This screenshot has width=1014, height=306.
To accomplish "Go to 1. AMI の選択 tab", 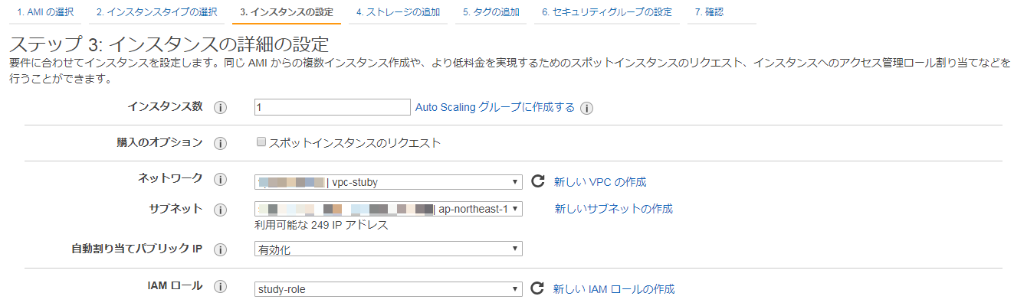I will [45, 12].
